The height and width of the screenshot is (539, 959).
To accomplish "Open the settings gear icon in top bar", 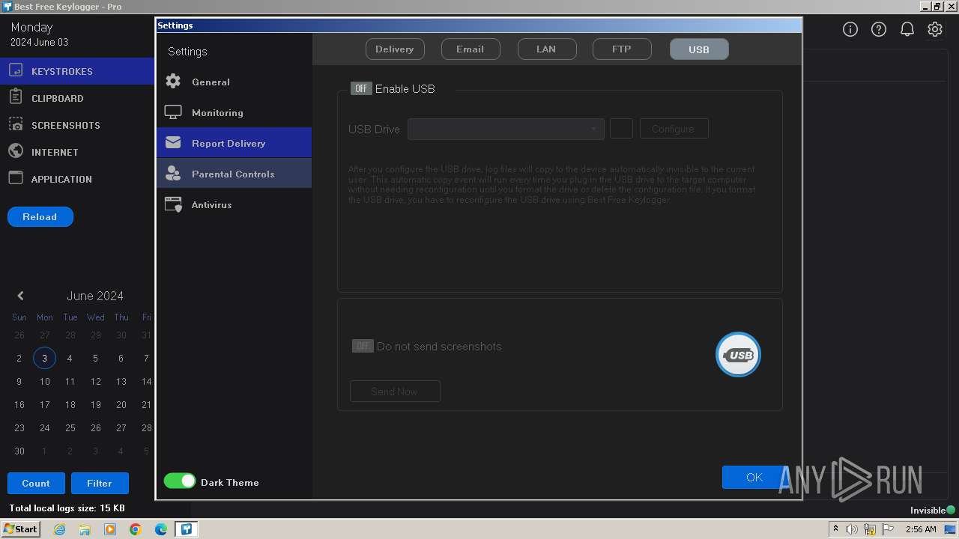I will [x=935, y=29].
